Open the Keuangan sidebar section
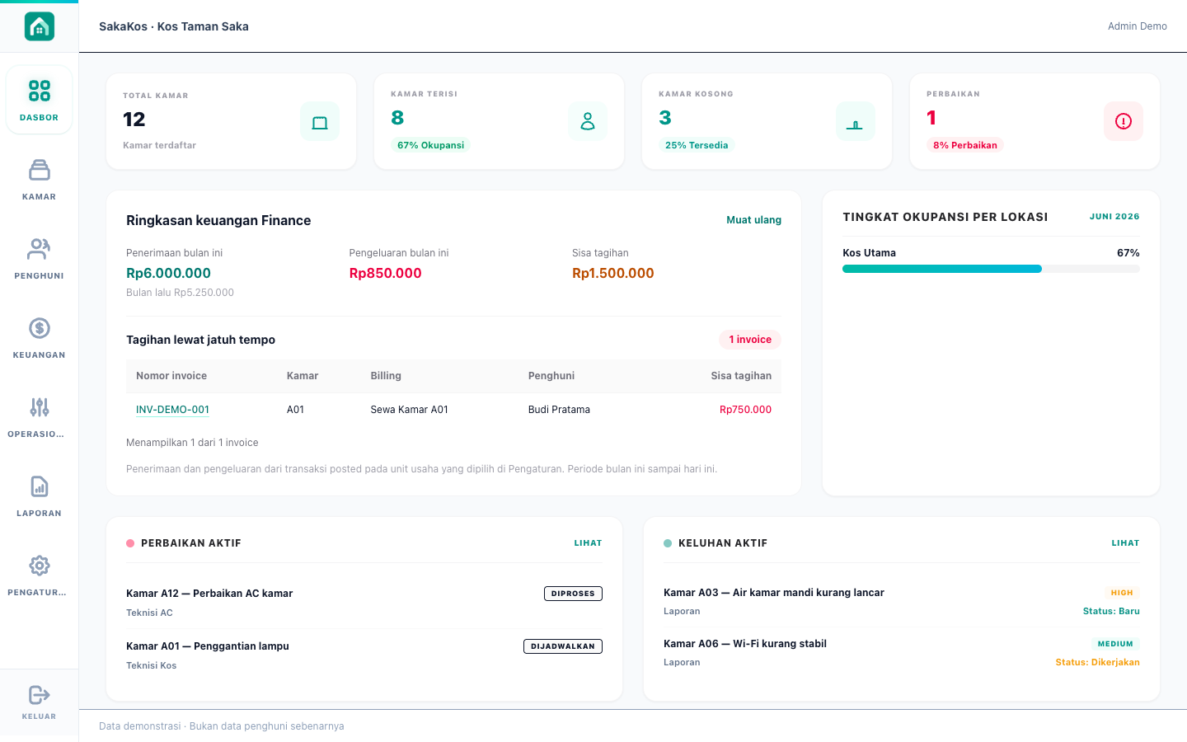The image size is (1187, 742). [39, 337]
